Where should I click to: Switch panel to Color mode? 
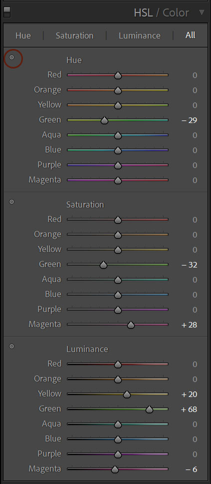176,12
